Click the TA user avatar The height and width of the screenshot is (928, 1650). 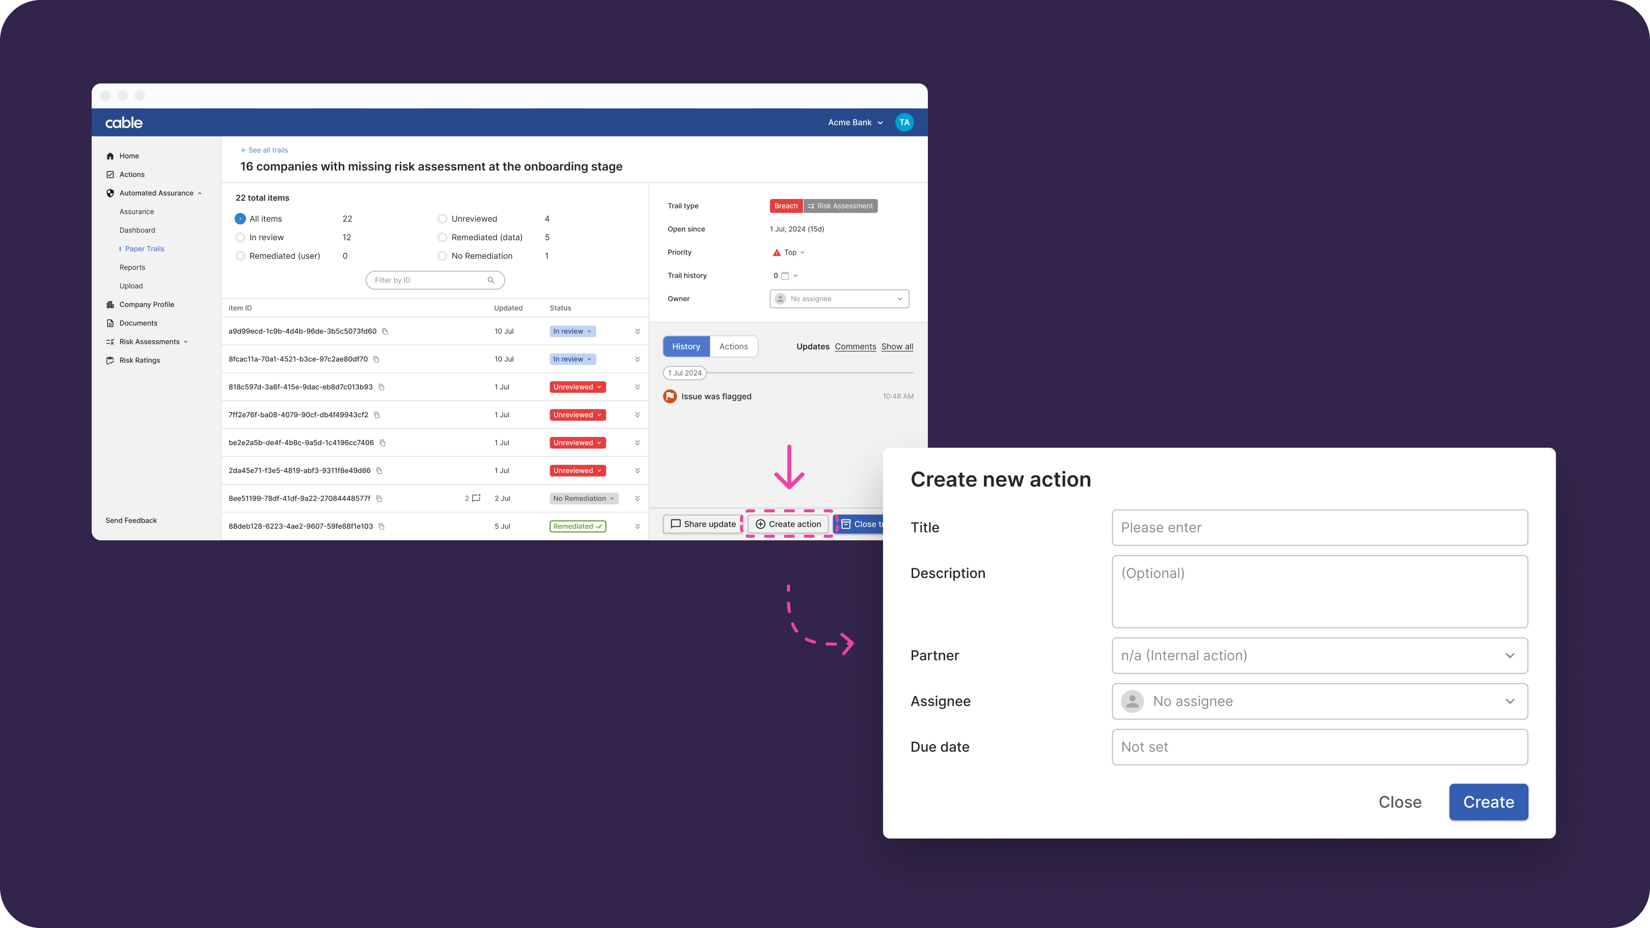pos(904,122)
